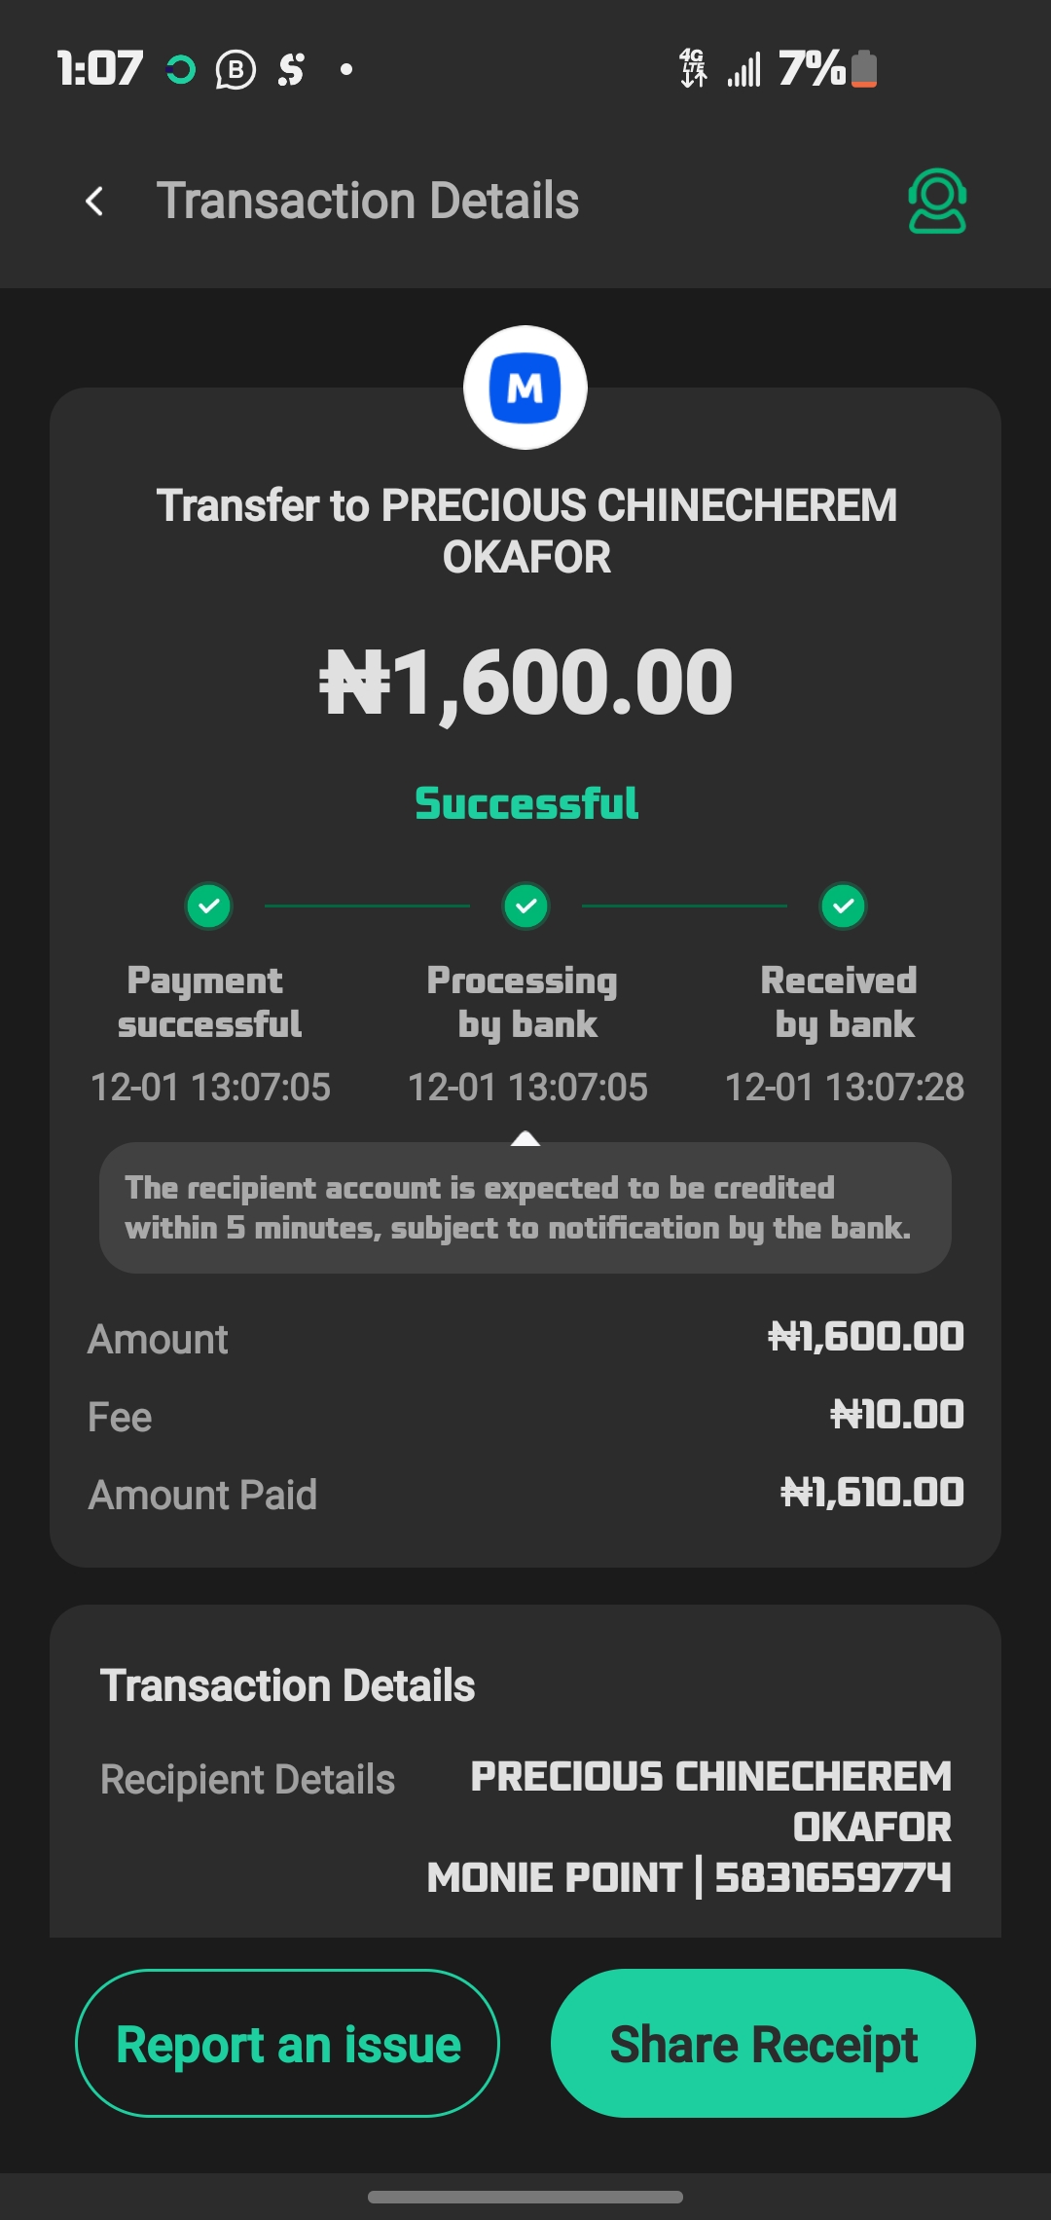Tap the circled B notification icon
Viewport: 1051px width, 2220px height.
coord(236,69)
